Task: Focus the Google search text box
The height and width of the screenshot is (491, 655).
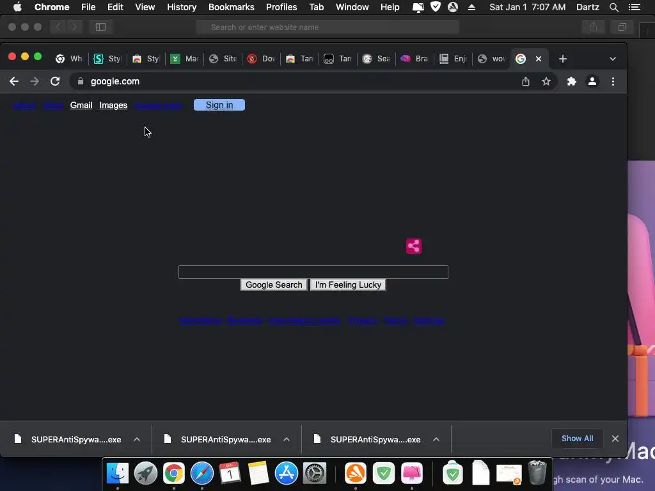Action: tap(313, 272)
